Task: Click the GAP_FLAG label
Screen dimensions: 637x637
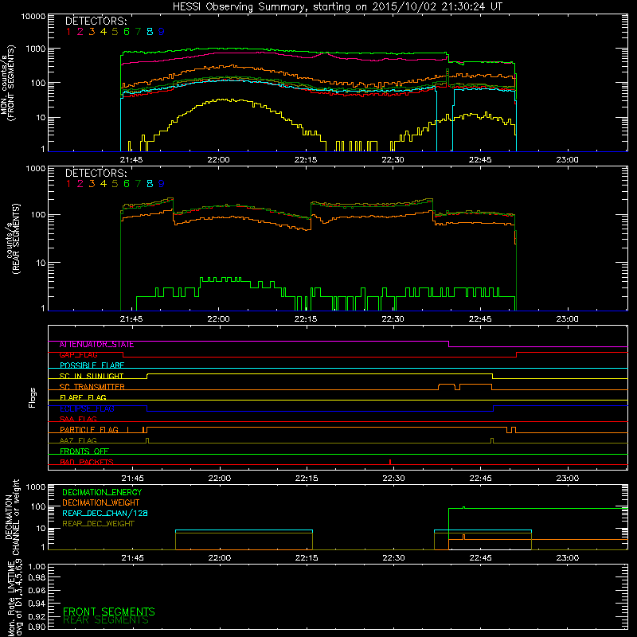Action: (78, 354)
